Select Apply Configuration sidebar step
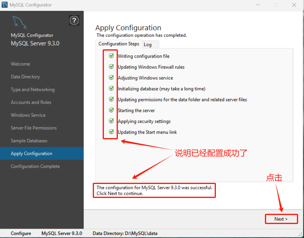The height and width of the screenshot is (238, 304). (x=42, y=153)
